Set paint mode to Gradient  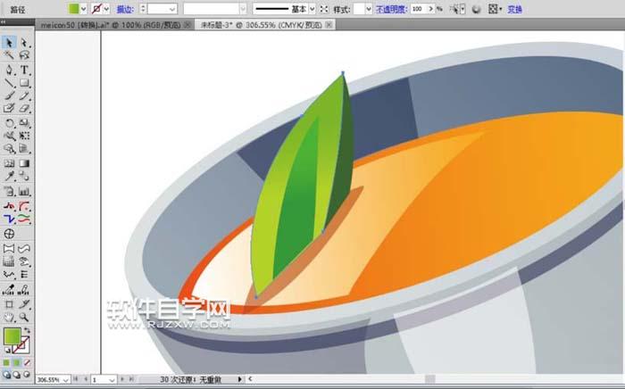pyautogui.click(x=16, y=363)
